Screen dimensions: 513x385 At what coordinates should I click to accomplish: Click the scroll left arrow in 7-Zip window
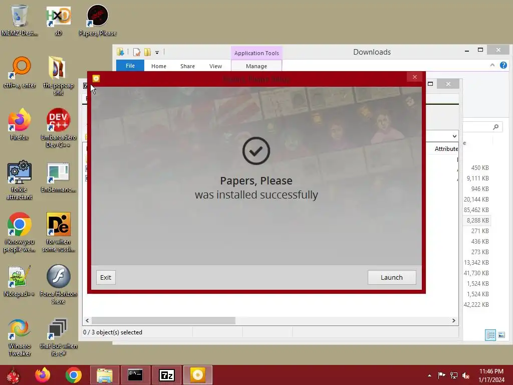click(x=87, y=320)
